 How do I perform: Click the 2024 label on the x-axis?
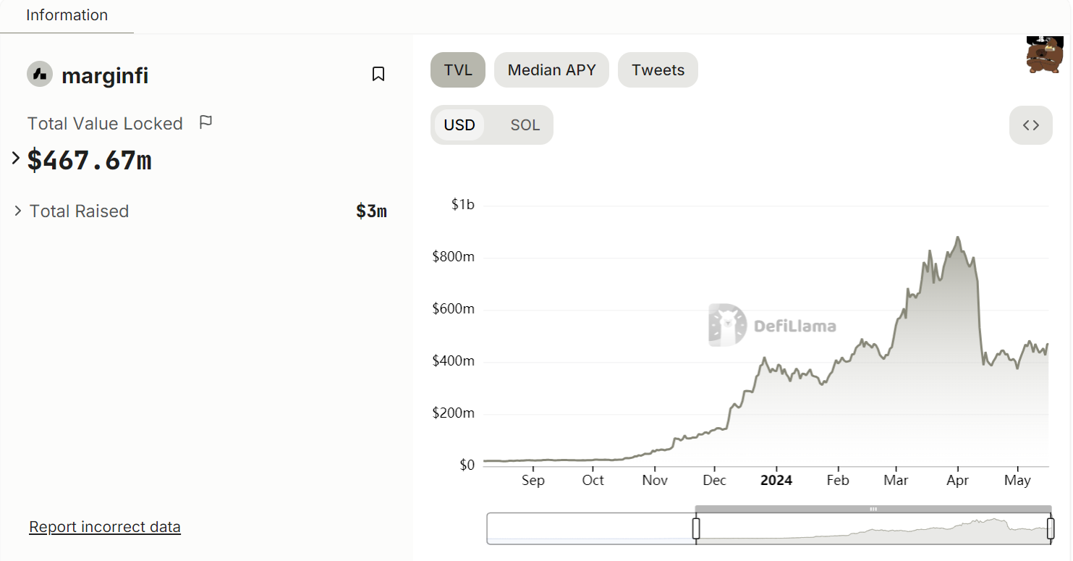coord(776,481)
